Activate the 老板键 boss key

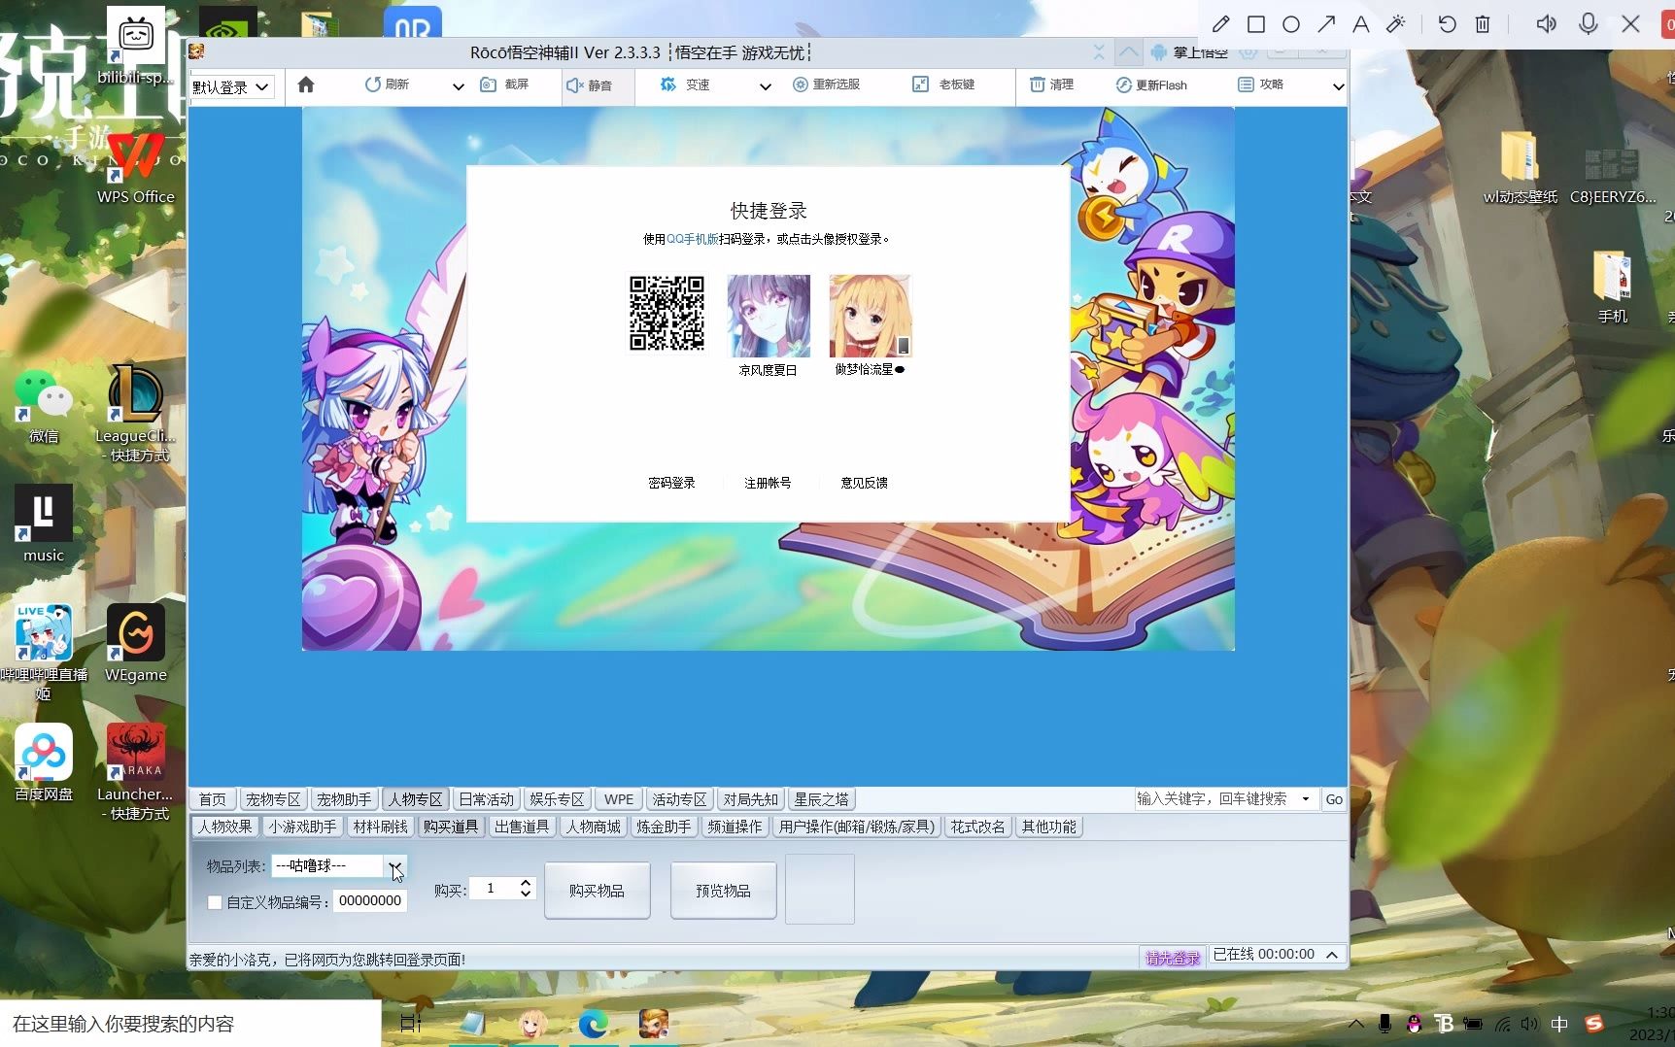coord(943,85)
